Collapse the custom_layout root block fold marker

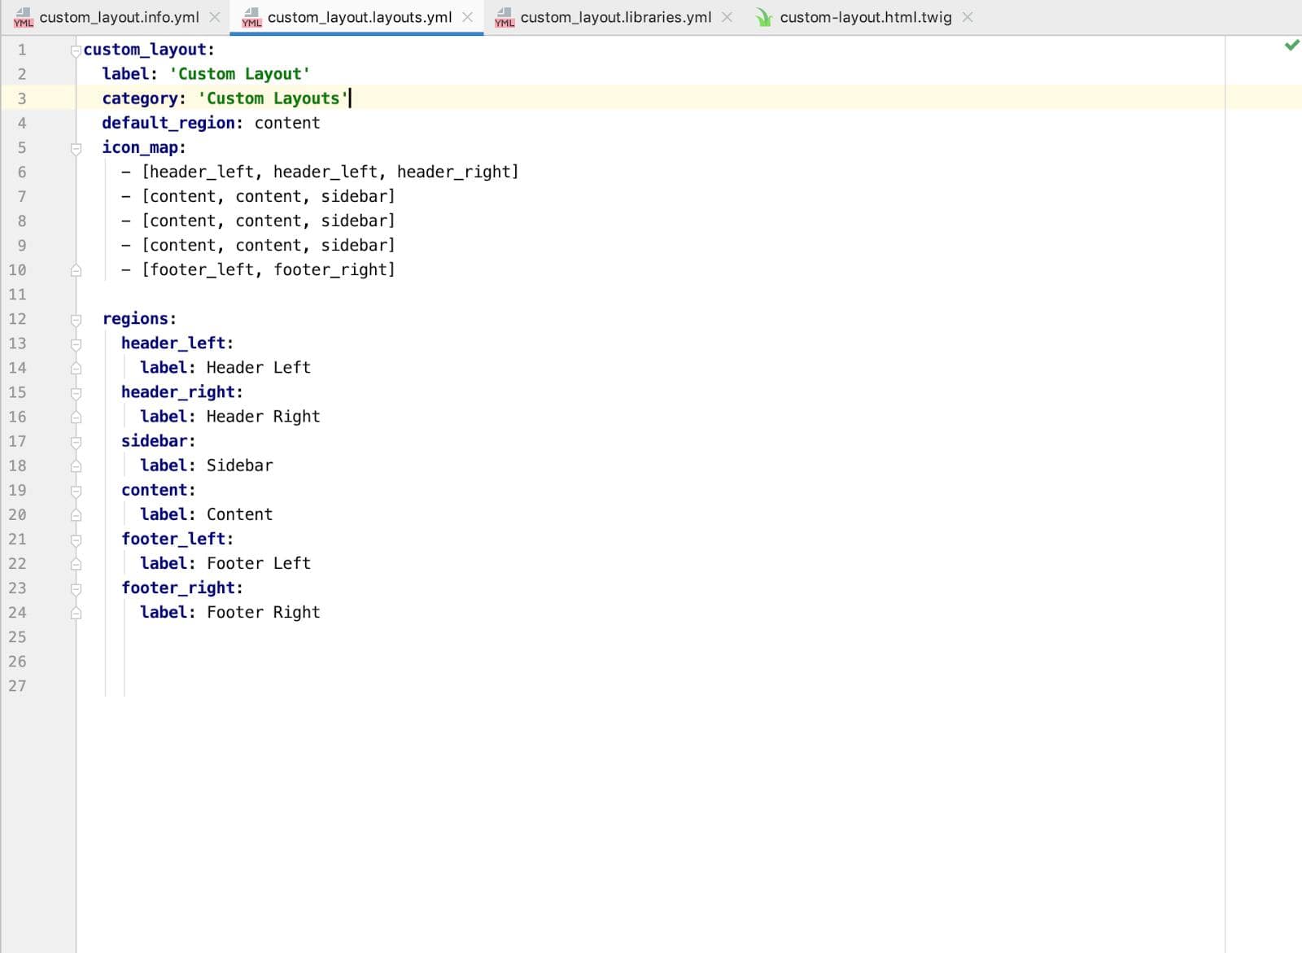(76, 50)
